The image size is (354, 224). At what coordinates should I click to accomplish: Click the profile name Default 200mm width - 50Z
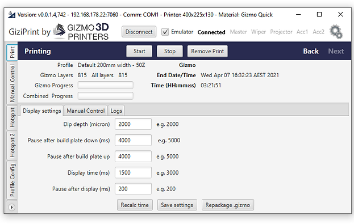coord(111,65)
